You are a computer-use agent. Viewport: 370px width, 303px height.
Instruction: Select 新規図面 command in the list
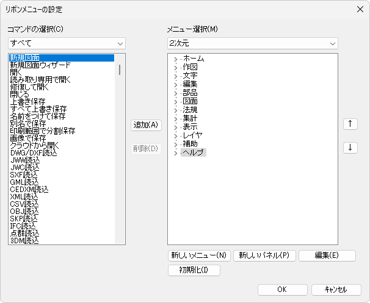tap(62, 58)
